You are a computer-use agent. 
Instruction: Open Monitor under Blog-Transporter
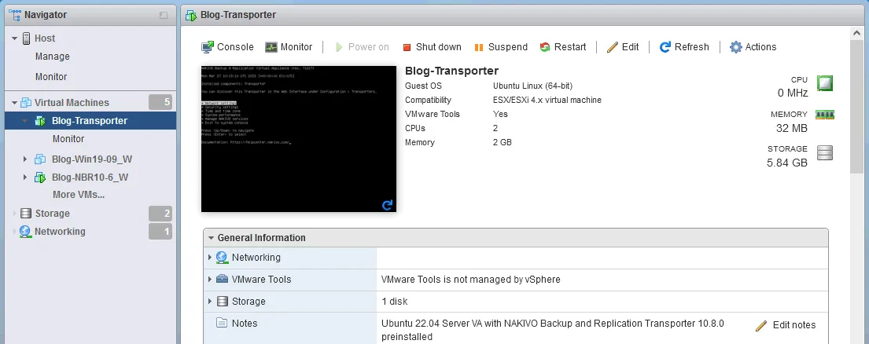(68, 139)
